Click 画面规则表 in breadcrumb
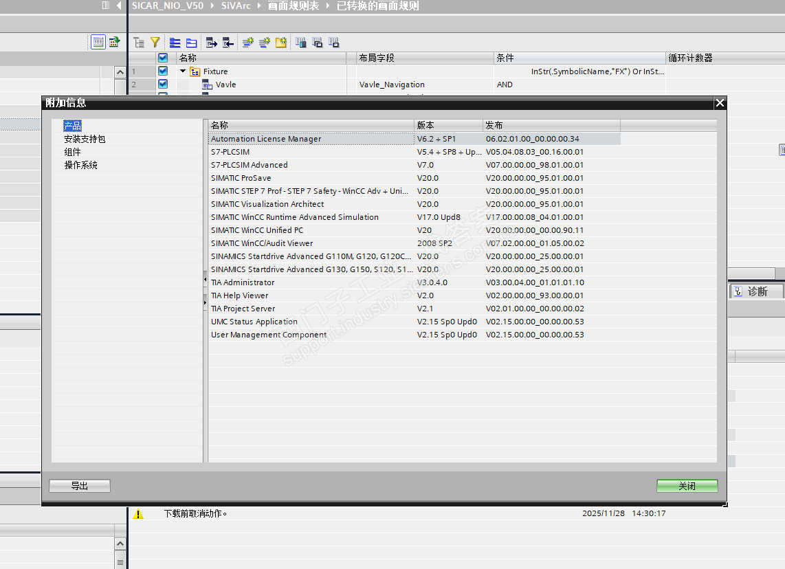The height and width of the screenshot is (569, 785). pyautogui.click(x=294, y=5)
